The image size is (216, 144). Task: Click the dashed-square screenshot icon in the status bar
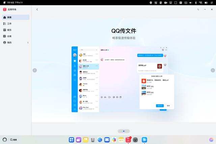pos(175,3)
